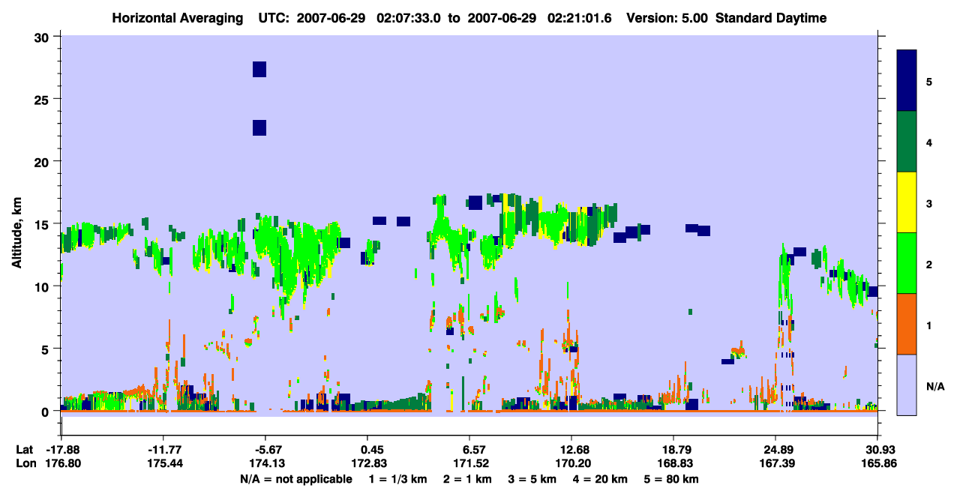Click longitude value 168.83
The height and width of the screenshot is (500, 975).
673,463
